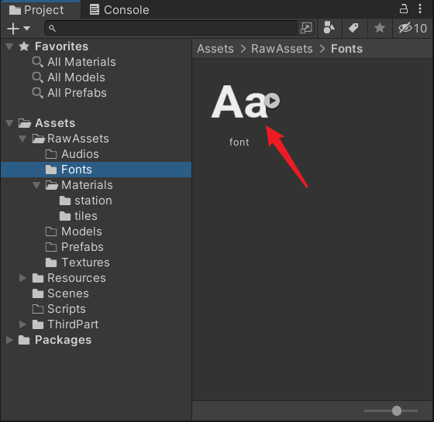Screen dimensions: 434x422
Task: Click the open-in-search-window icon beside search field
Action: coord(306,28)
